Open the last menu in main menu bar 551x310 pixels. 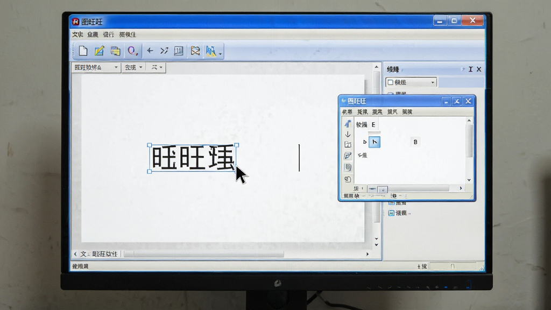click(x=128, y=34)
